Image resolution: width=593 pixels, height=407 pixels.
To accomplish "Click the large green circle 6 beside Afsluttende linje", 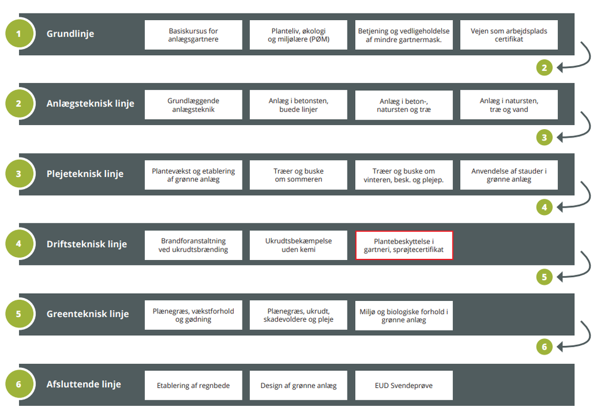I will tap(19, 384).
